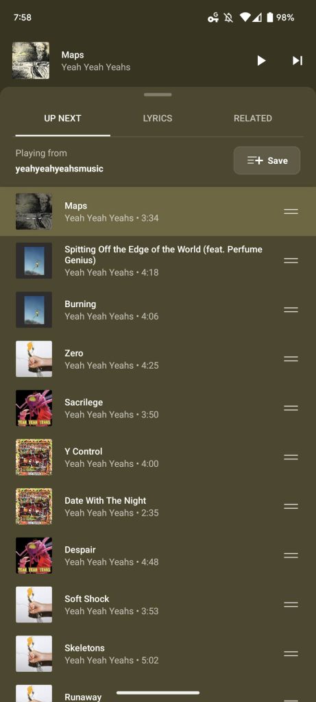
Task: Tap the Maps album art in the mini player
Action: point(31,60)
